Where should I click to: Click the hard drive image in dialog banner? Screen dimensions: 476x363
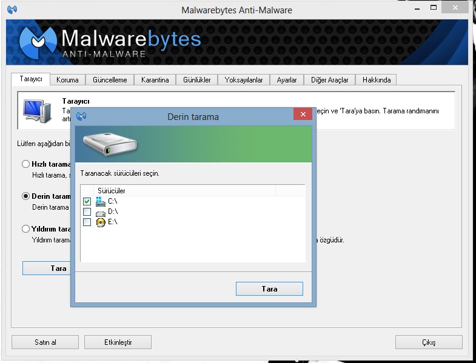(x=110, y=144)
